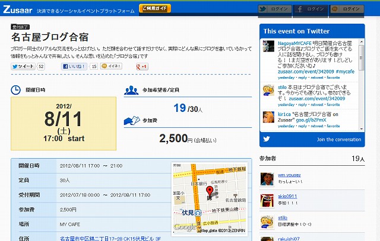Open stilo username in Twitter widget
Image resolution: width=380 pixels, height=241 pixels.
(282, 87)
